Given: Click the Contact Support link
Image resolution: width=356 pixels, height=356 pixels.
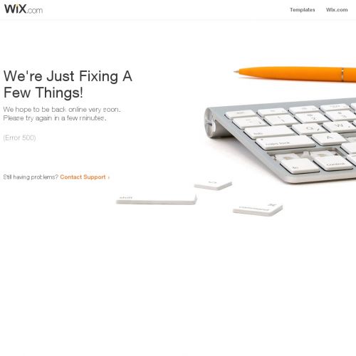Looking at the screenshot, I should (83, 177).
